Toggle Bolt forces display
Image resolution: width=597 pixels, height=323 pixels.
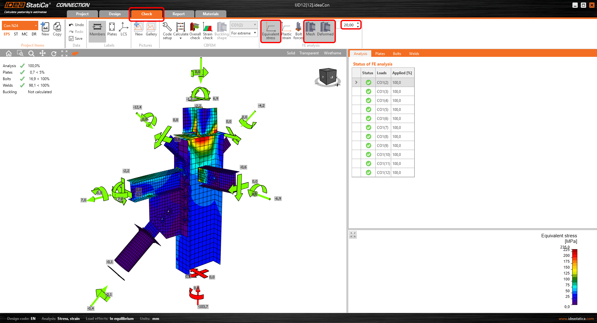[x=298, y=31]
